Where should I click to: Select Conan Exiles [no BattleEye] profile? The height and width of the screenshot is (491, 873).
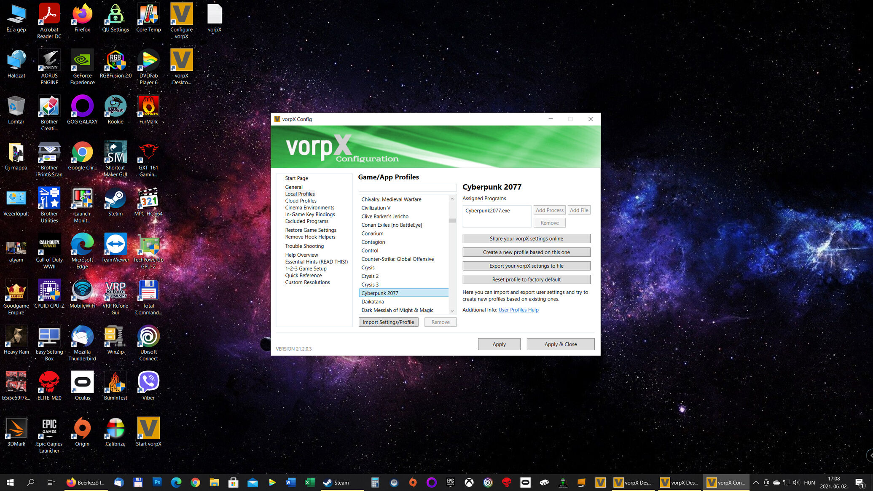click(404, 225)
